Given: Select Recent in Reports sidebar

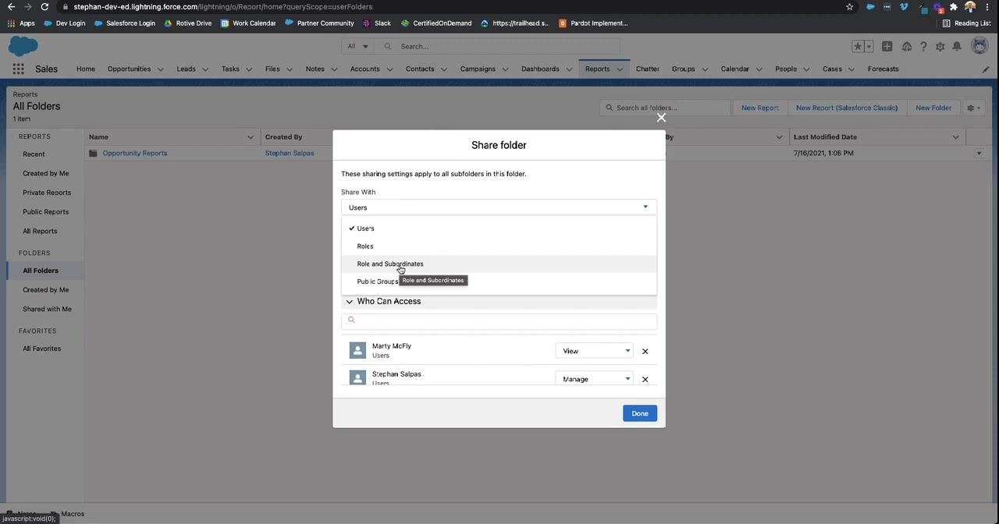Looking at the screenshot, I should (34, 154).
